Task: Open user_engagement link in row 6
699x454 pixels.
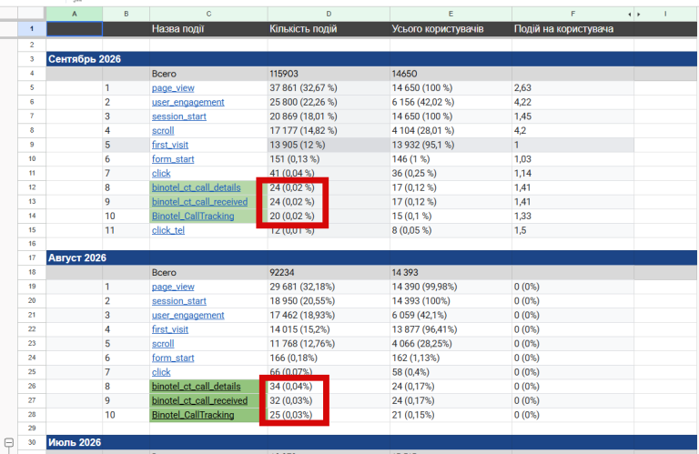Action: [x=187, y=102]
